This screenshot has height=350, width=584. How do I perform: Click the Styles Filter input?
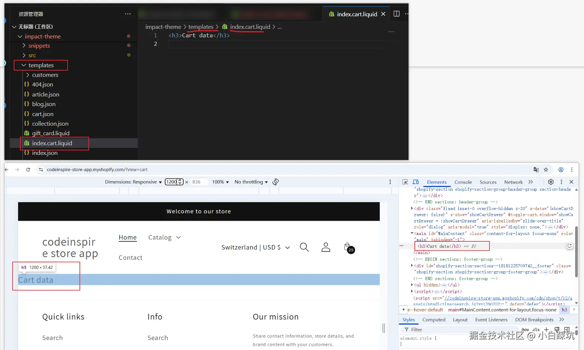point(460,330)
